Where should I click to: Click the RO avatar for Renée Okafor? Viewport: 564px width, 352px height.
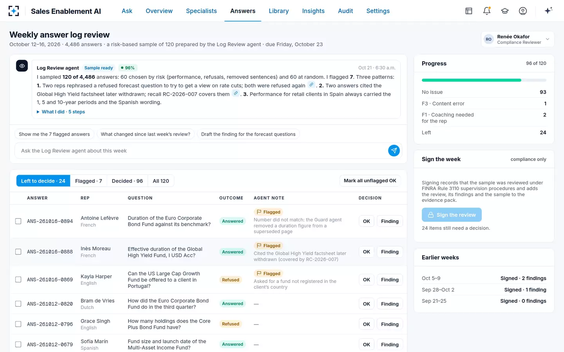click(488, 39)
